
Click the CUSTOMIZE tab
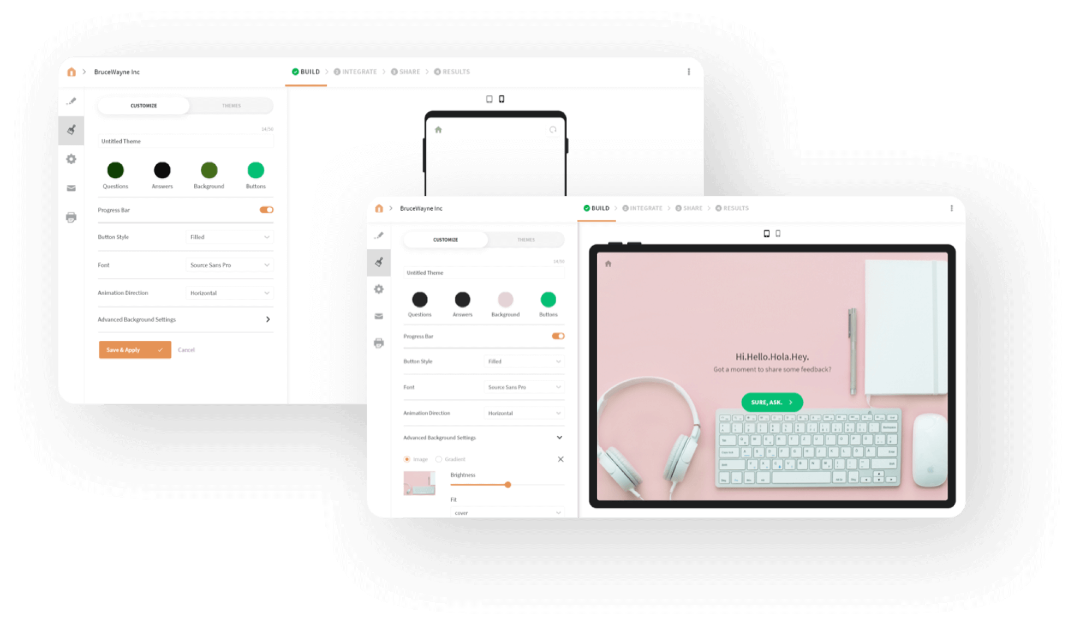pyautogui.click(x=142, y=106)
